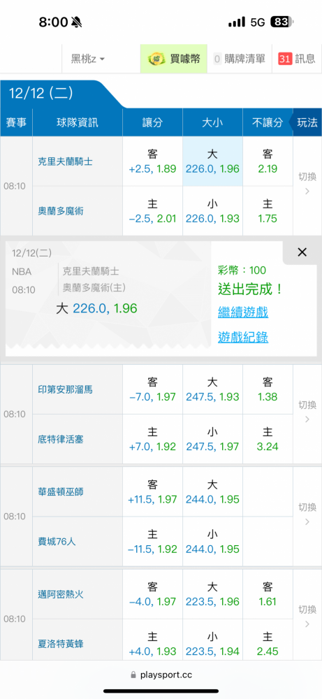Image resolution: width=322 pixels, height=699 pixels.
Task: Pick 客 −4.0, 1.97 for 熱火
Action: [152, 594]
